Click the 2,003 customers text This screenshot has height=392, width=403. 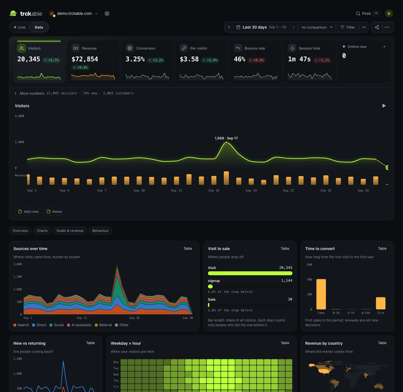[x=118, y=93]
